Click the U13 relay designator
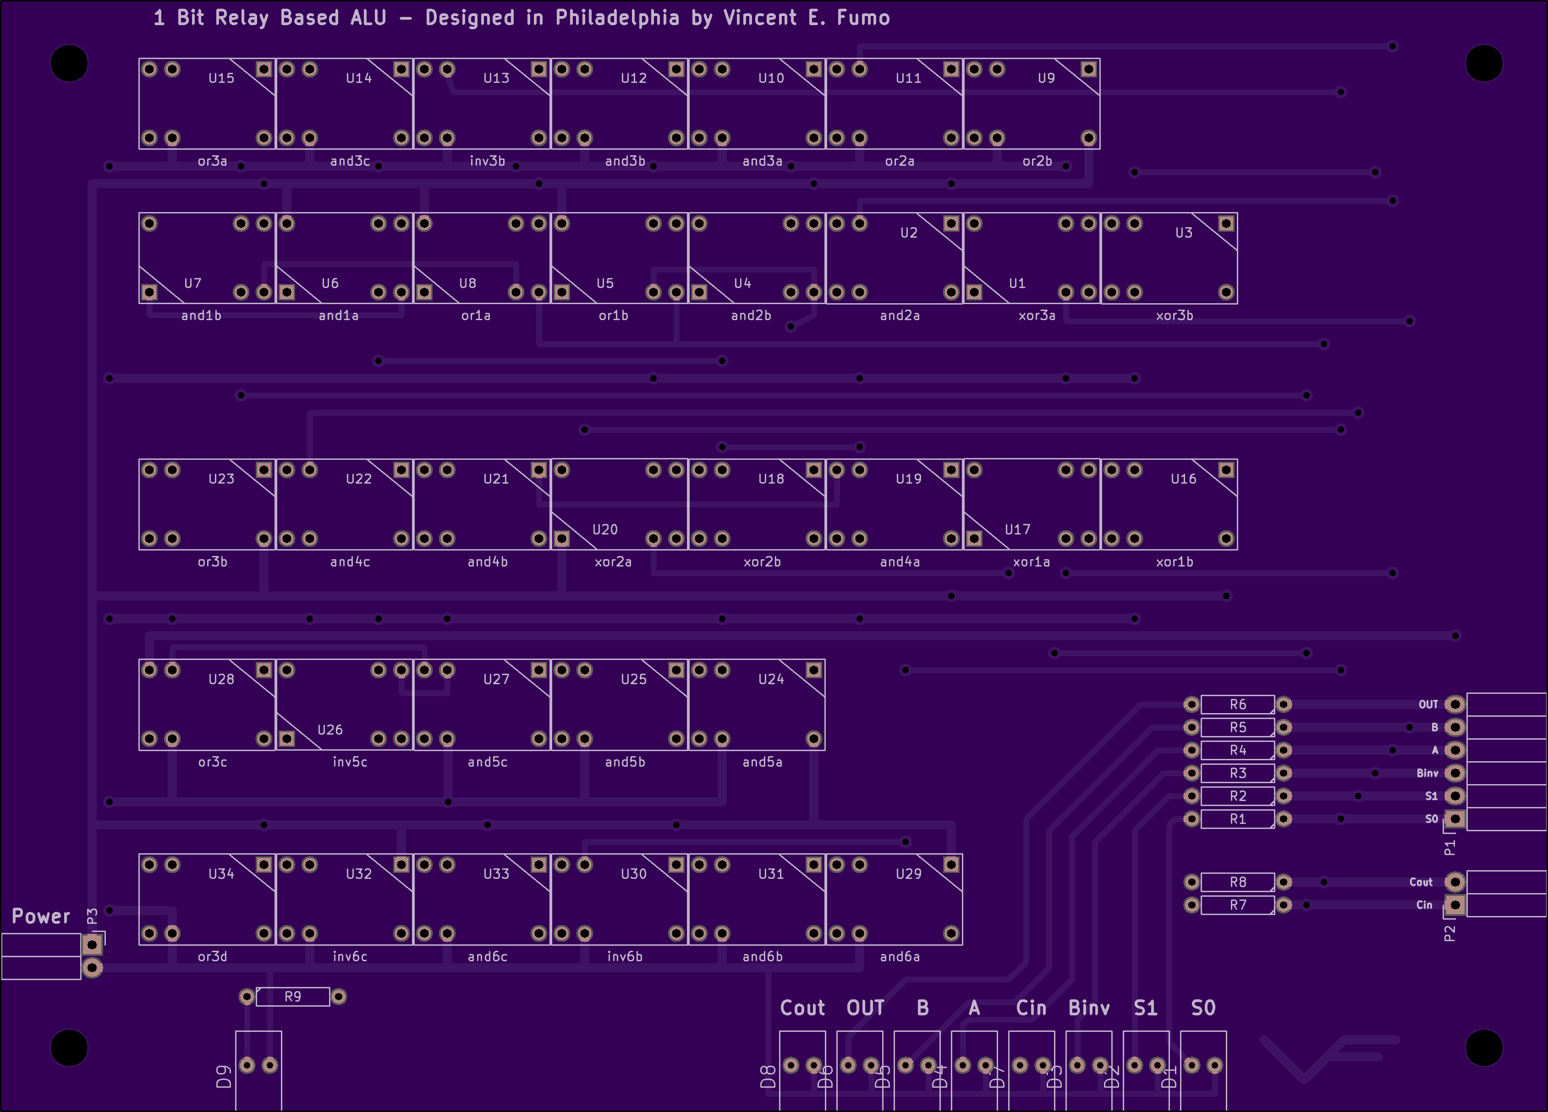 coord(496,78)
